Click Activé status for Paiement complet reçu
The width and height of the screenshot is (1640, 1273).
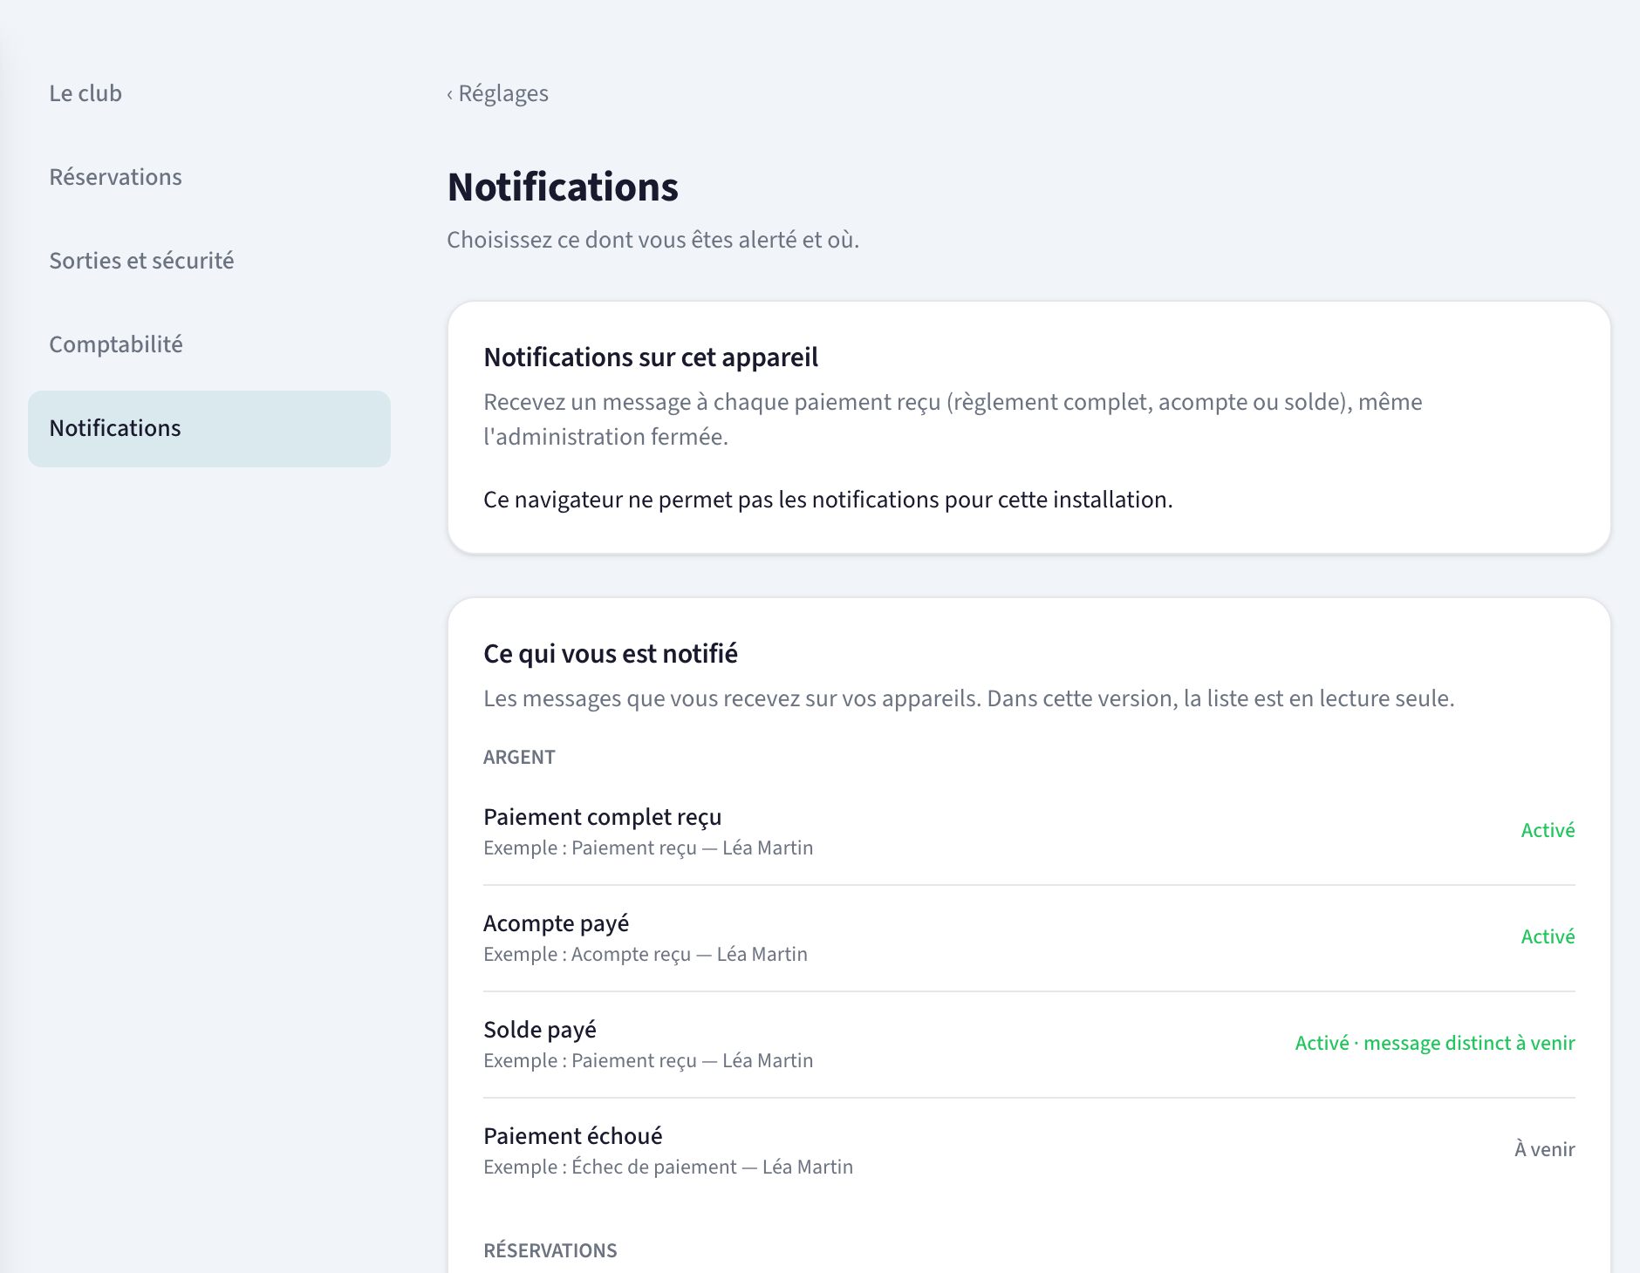coord(1548,830)
